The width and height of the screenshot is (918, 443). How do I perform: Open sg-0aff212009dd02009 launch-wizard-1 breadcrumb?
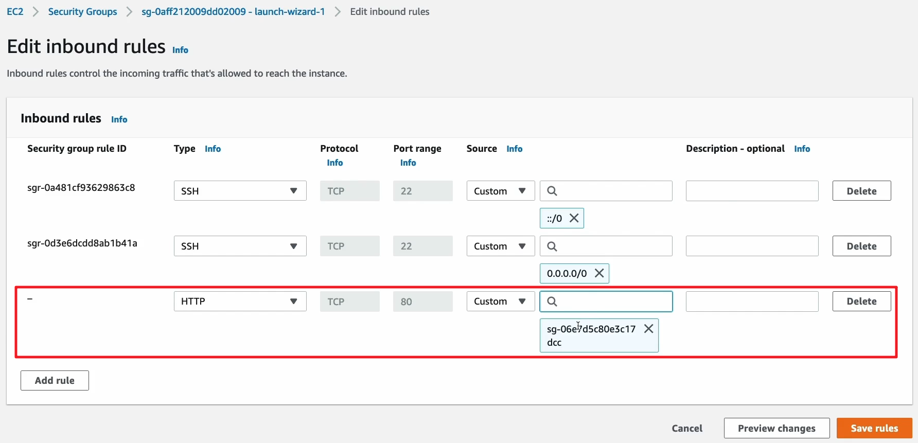tap(233, 12)
